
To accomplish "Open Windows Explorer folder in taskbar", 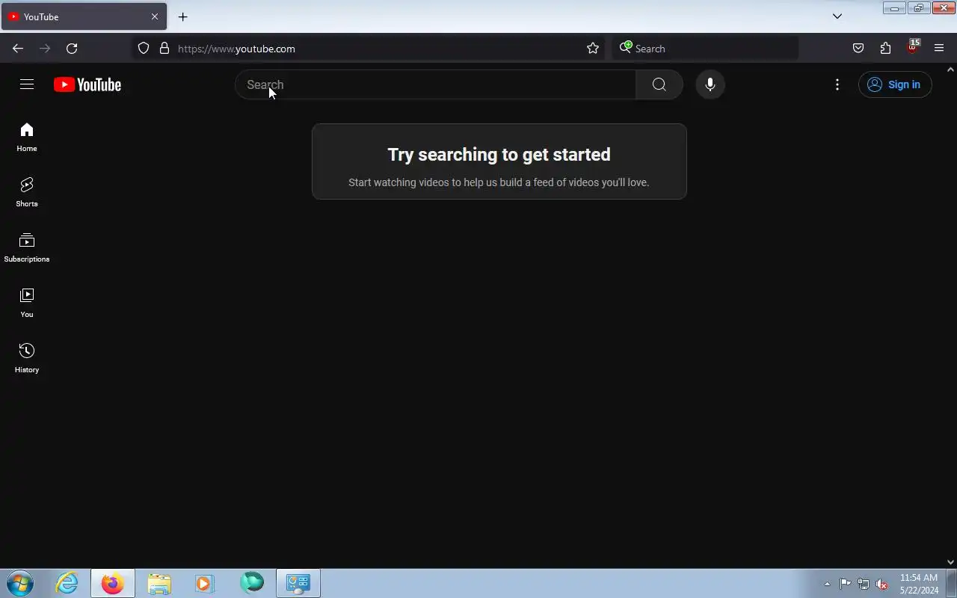I will 159,583.
